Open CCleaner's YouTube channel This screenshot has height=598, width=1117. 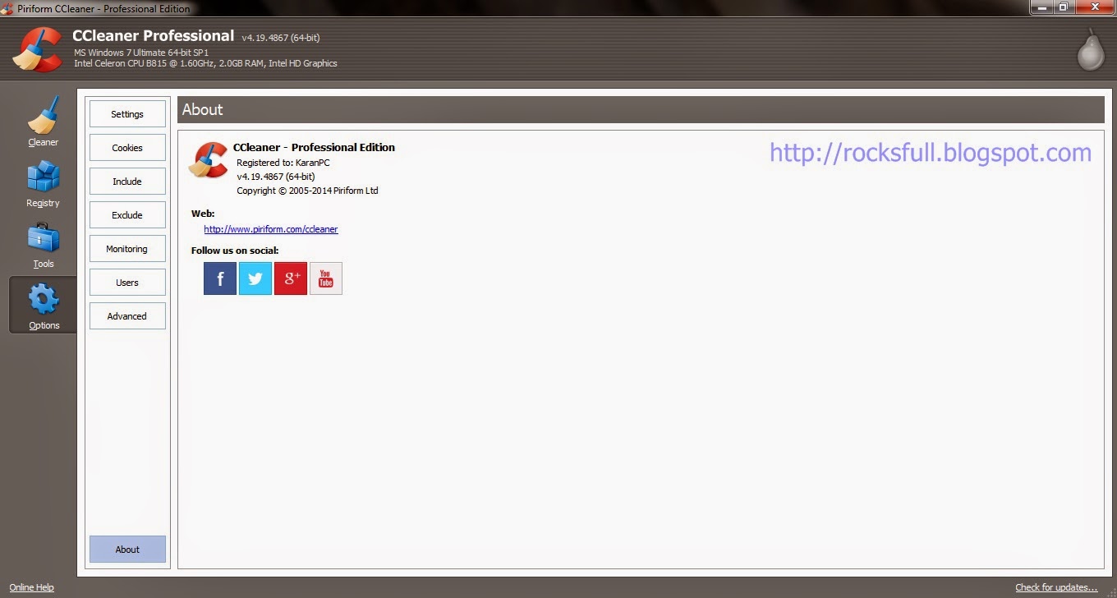click(x=325, y=278)
